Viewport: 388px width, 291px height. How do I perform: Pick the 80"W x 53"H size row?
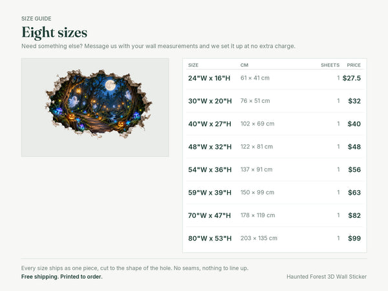click(x=275, y=238)
